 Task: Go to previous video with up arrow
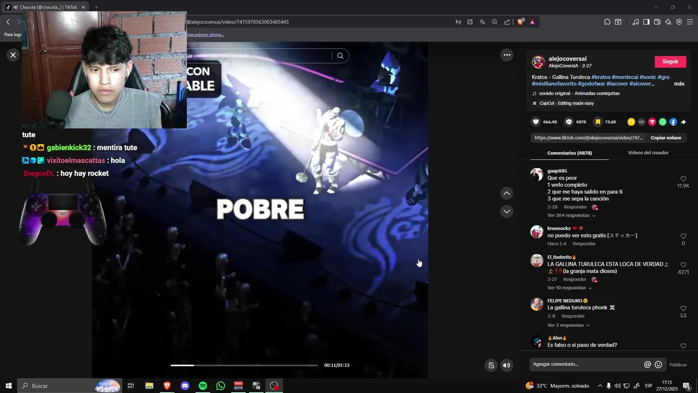507,193
